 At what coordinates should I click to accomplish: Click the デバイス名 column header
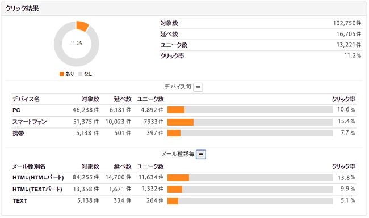(x=26, y=99)
